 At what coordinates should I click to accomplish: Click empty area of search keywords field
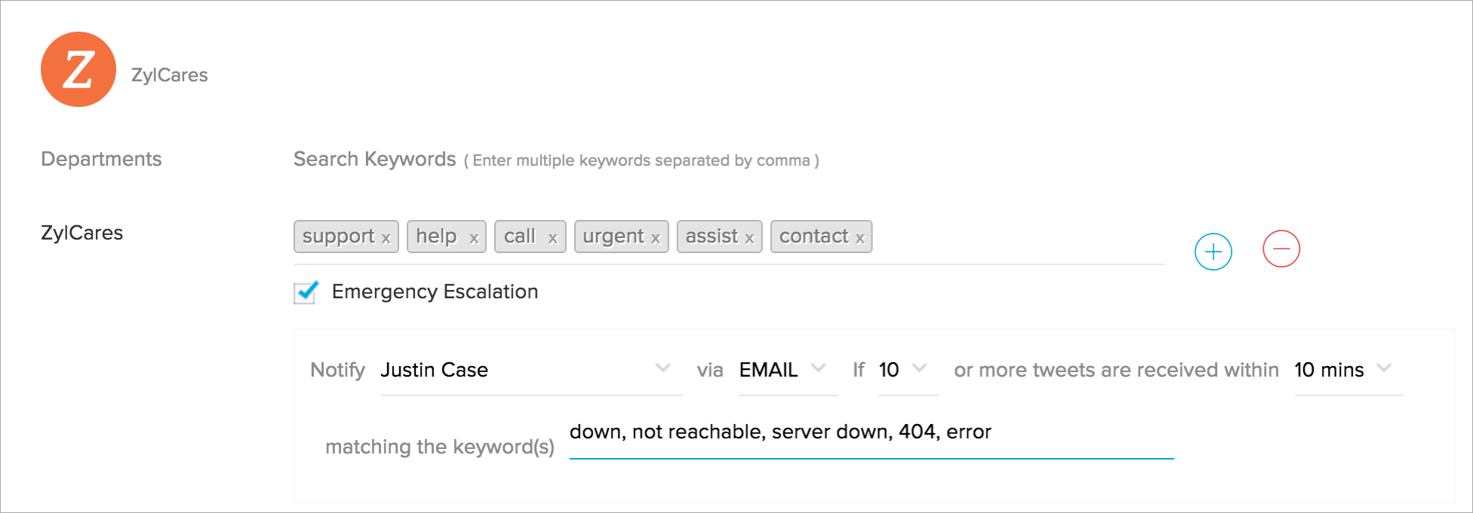pyautogui.click(x=1017, y=237)
